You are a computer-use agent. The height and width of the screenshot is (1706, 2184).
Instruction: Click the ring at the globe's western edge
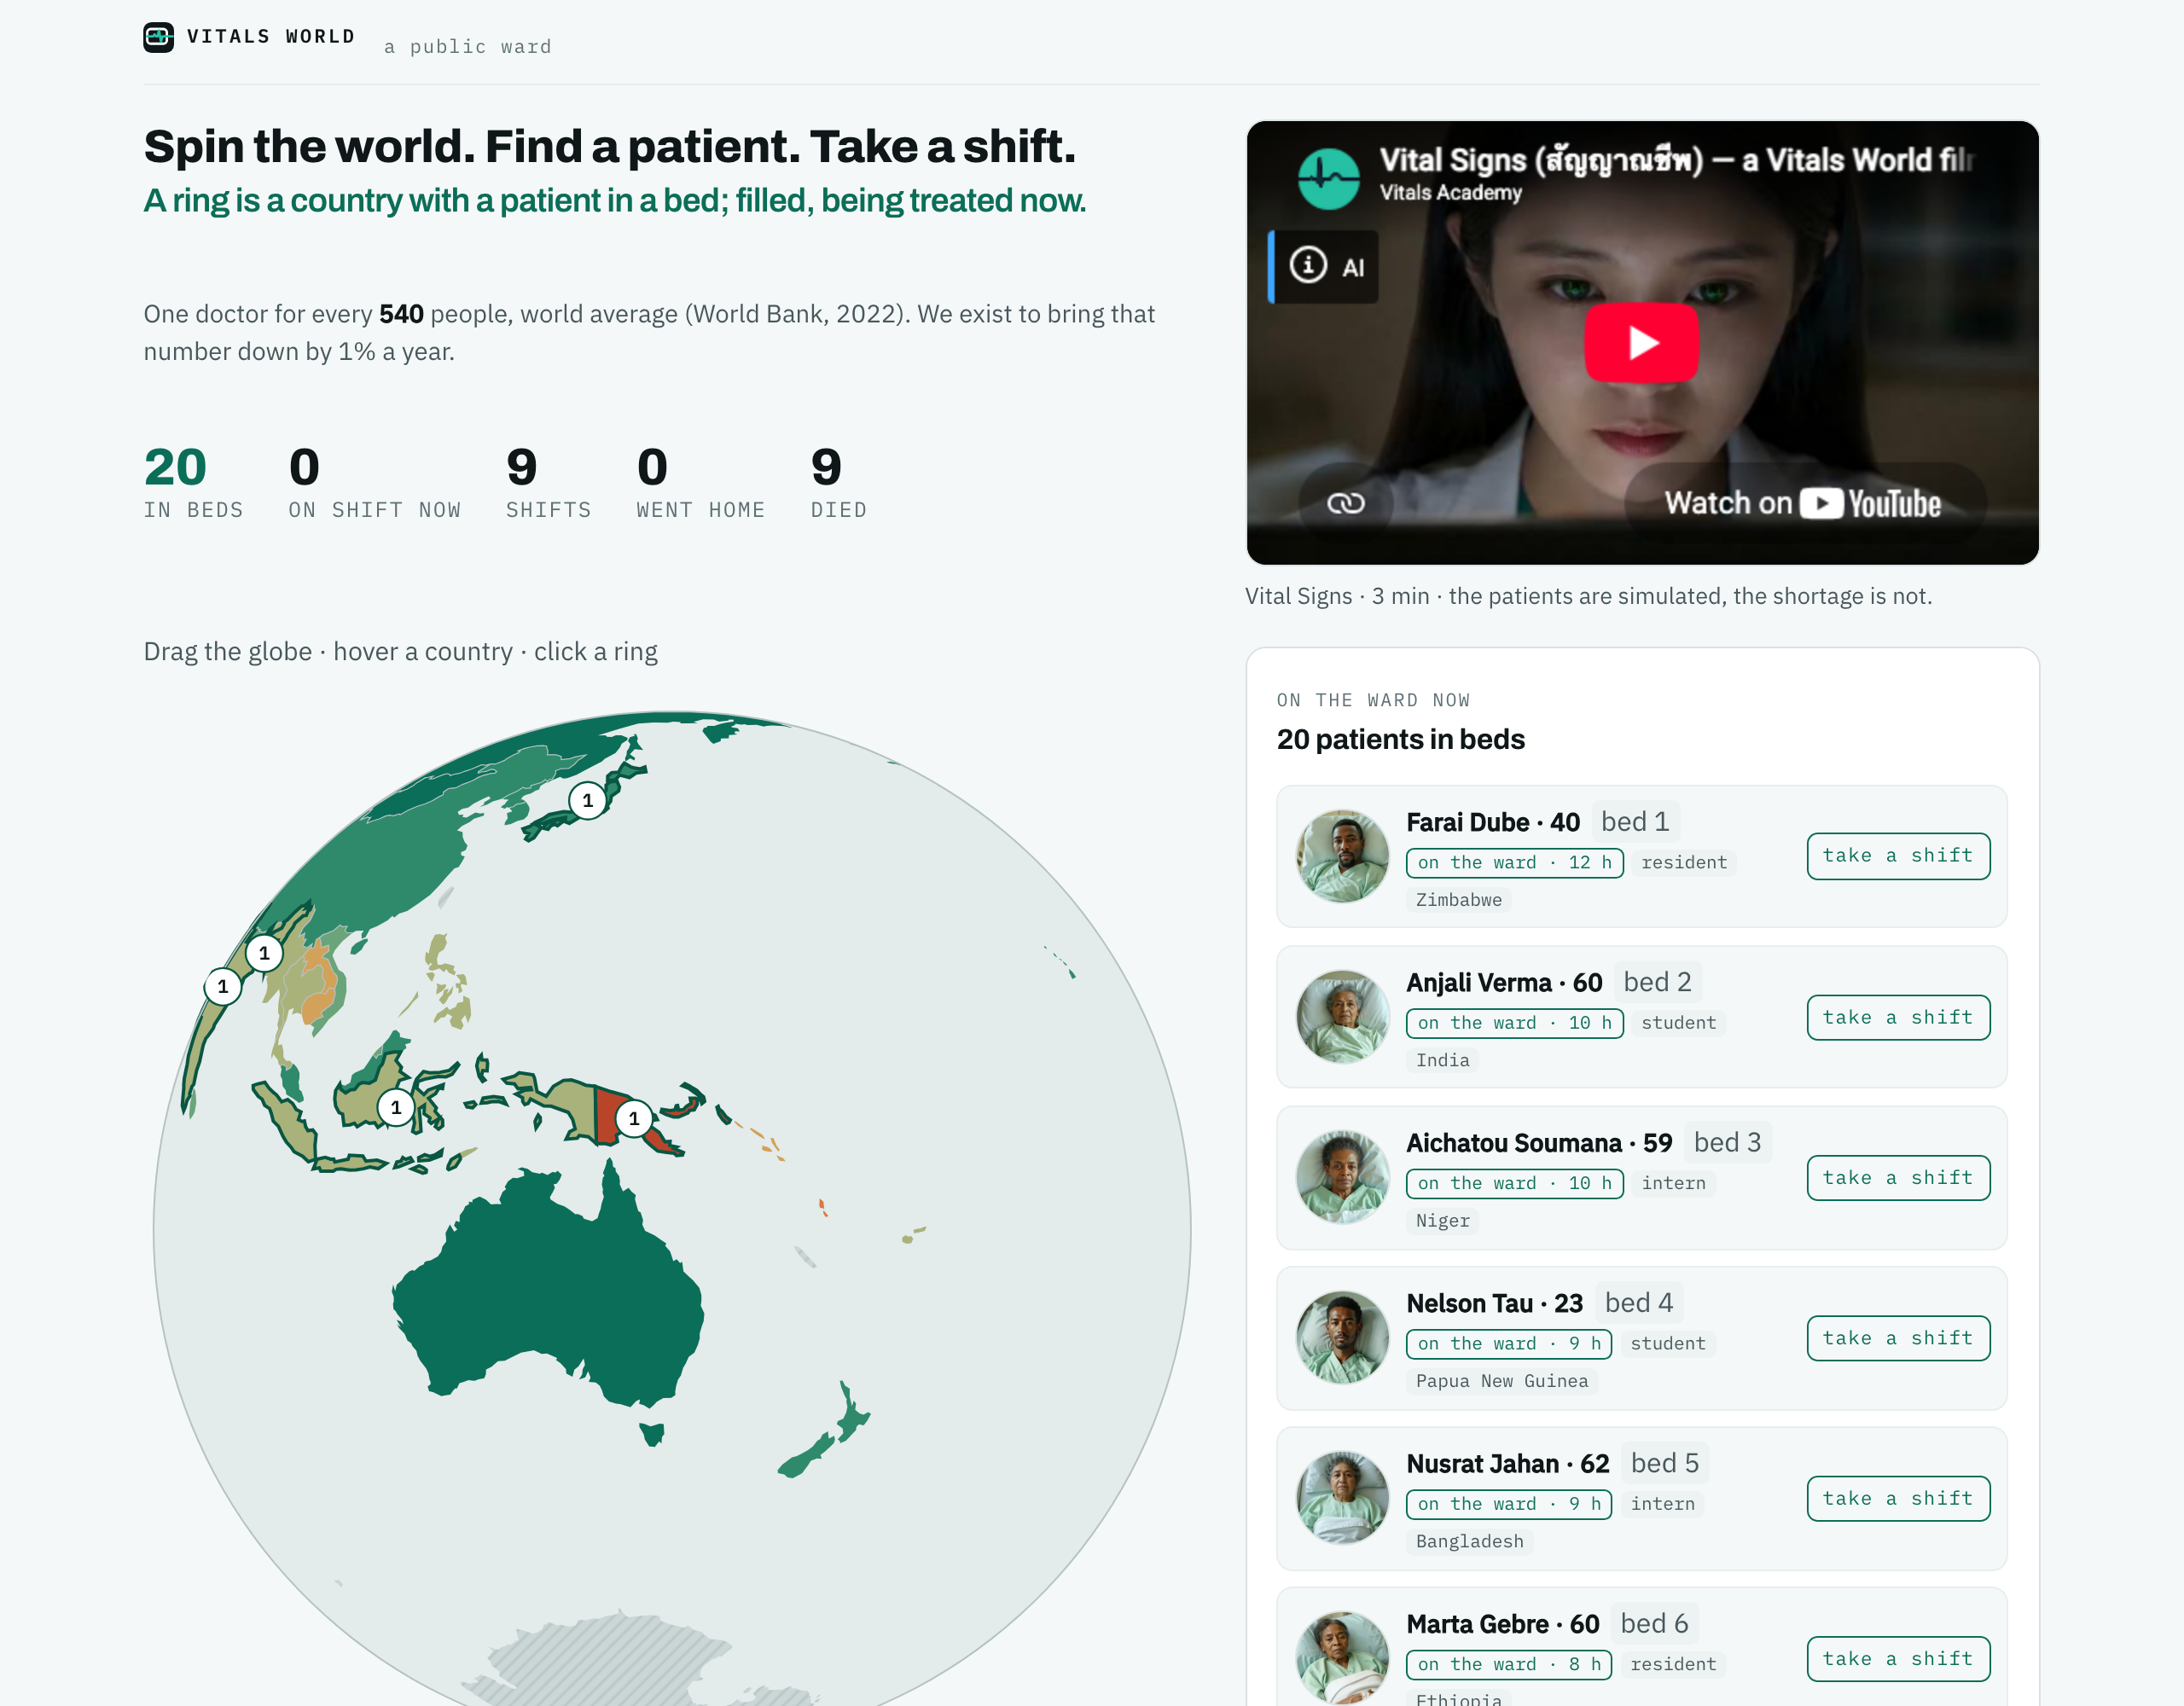[222, 986]
